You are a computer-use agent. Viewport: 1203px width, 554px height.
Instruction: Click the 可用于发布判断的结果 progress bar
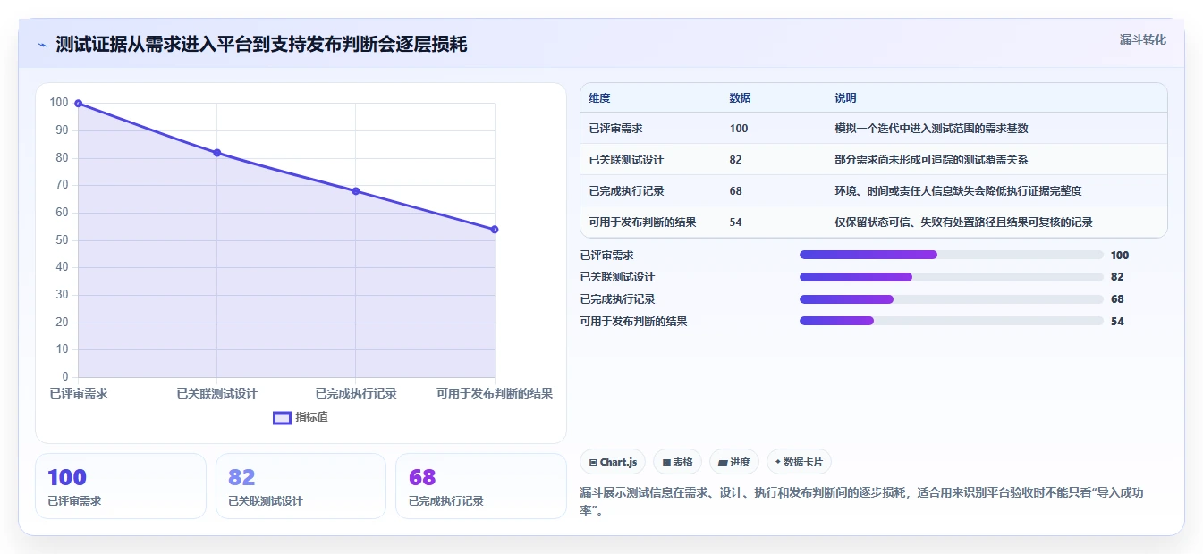click(x=952, y=321)
